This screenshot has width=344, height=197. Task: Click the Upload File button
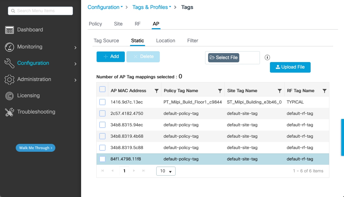290,67
